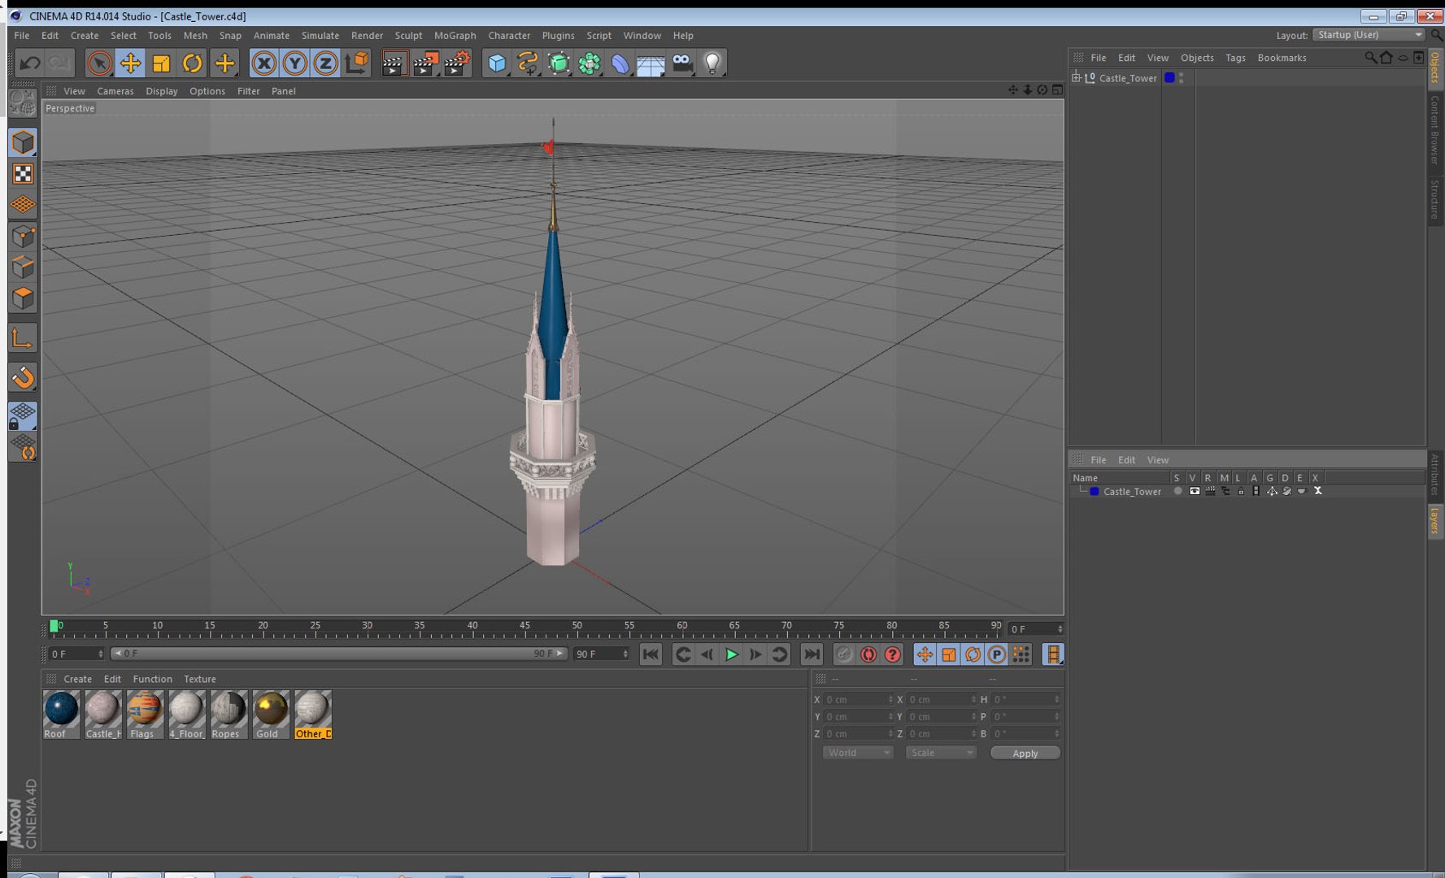Click the Apply button

1025,753
